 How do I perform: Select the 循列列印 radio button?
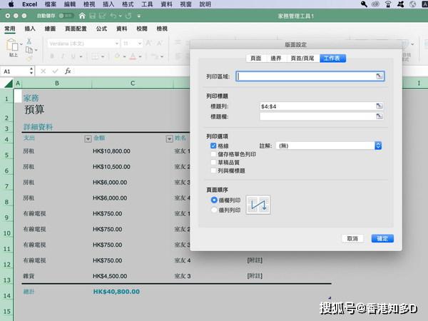214,210
